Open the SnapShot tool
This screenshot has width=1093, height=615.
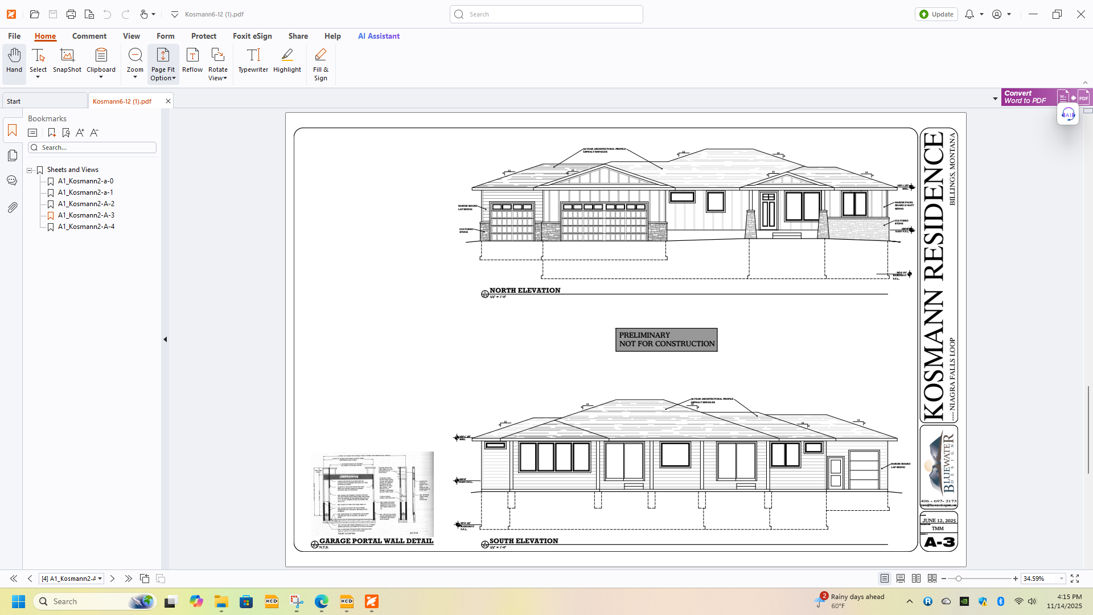point(67,60)
